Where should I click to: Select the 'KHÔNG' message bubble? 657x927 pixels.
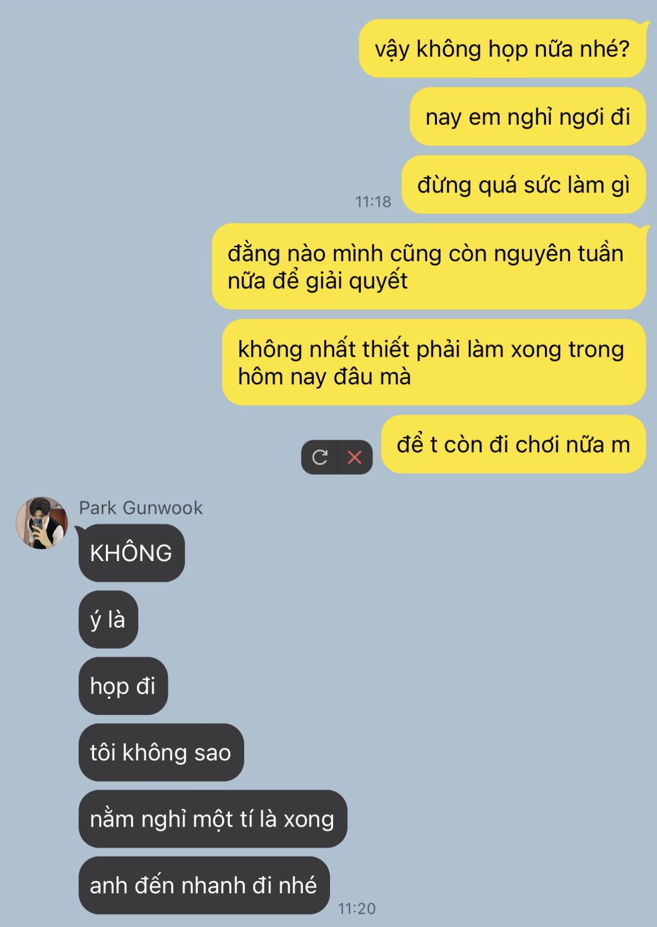pyautogui.click(x=132, y=553)
